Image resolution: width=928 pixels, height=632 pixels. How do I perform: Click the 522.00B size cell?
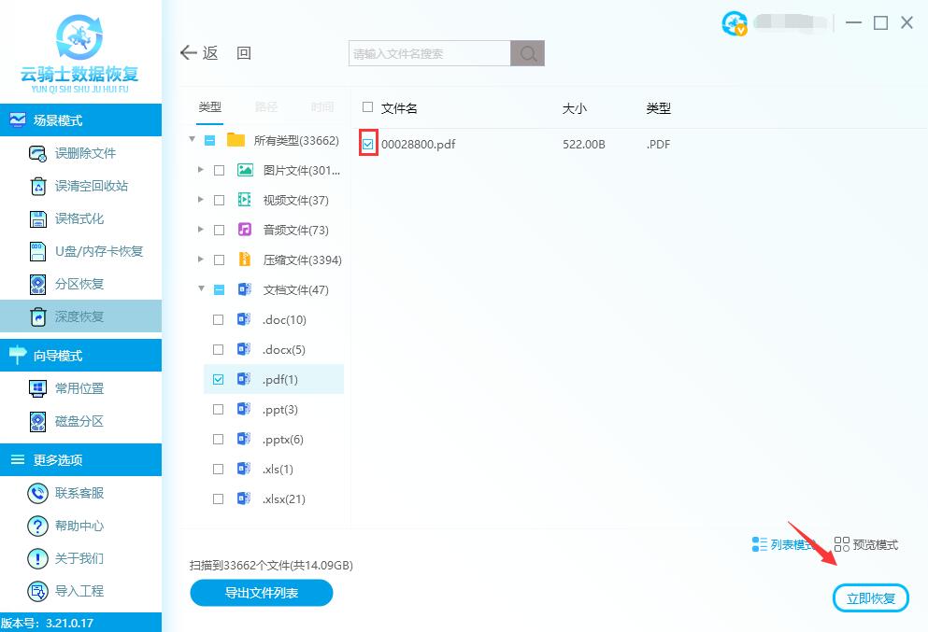[x=583, y=145]
